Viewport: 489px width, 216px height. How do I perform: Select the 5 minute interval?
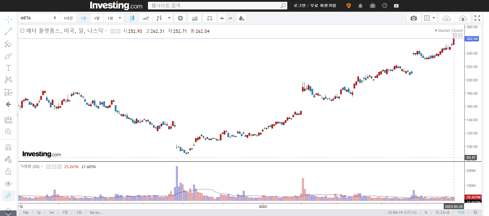[55, 18]
